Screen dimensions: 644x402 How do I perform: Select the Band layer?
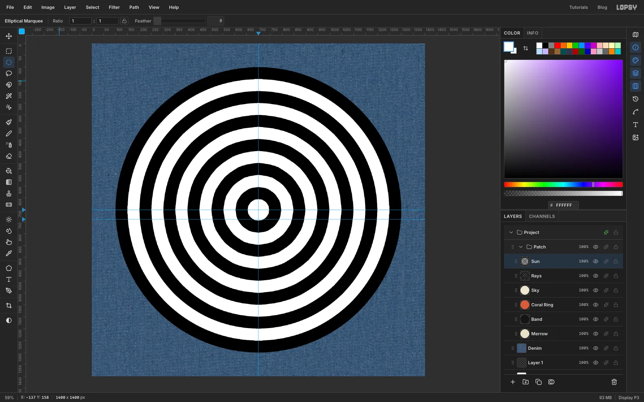pos(563,319)
